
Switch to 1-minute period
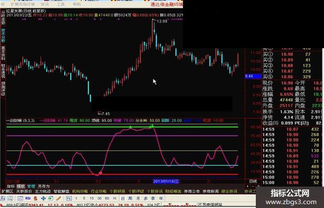click(x=76, y=198)
